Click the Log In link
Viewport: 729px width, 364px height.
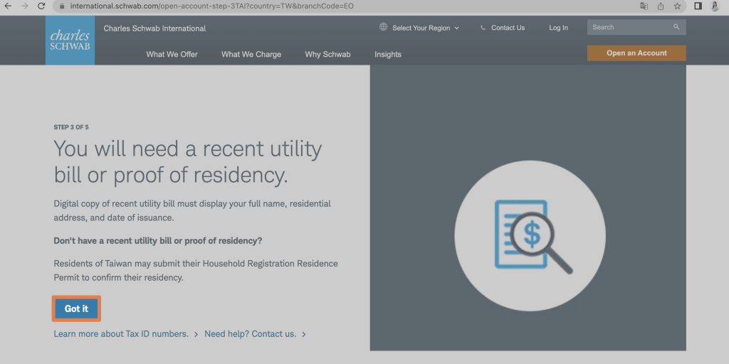(x=558, y=28)
